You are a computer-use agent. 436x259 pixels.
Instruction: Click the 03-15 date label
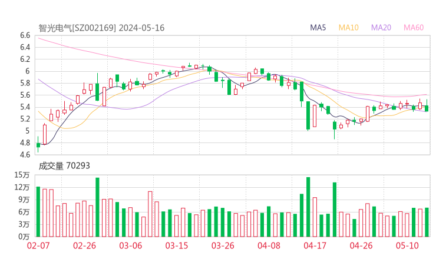177,245
